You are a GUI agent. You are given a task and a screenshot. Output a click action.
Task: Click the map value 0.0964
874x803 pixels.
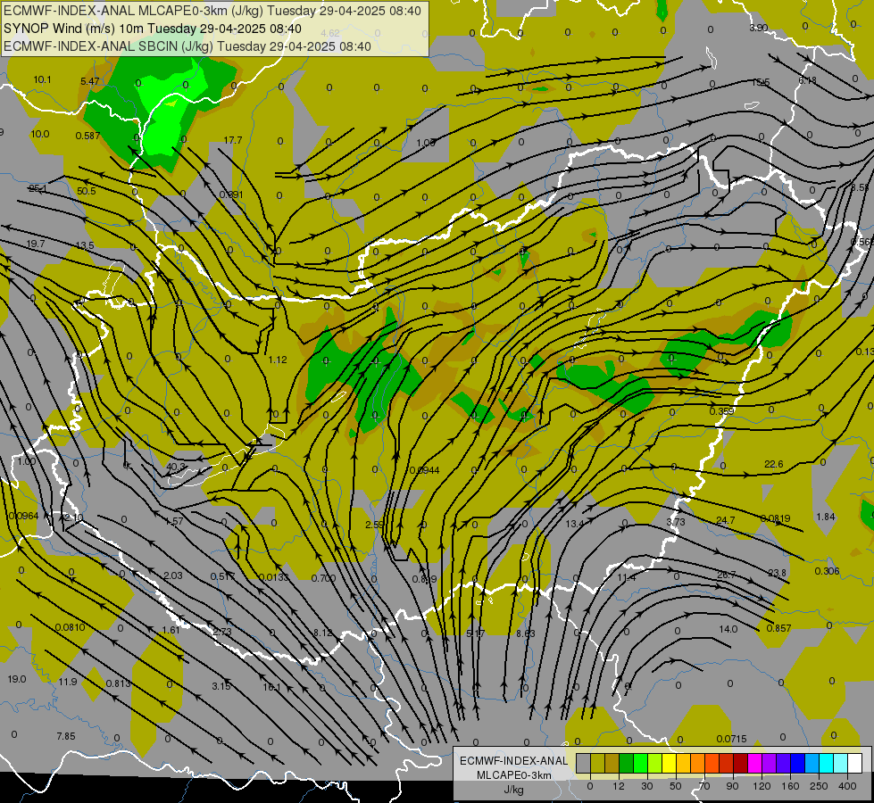tap(24, 516)
